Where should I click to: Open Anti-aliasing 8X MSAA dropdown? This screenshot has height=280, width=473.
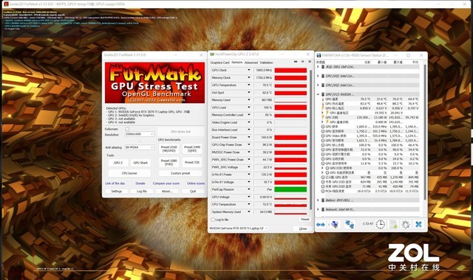pyautogui.click(x=140, y=147)
